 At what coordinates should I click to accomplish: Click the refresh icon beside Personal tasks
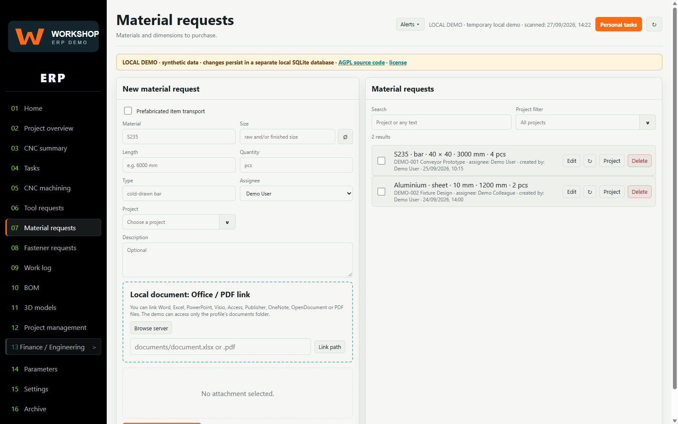click(x=654, y=25)
